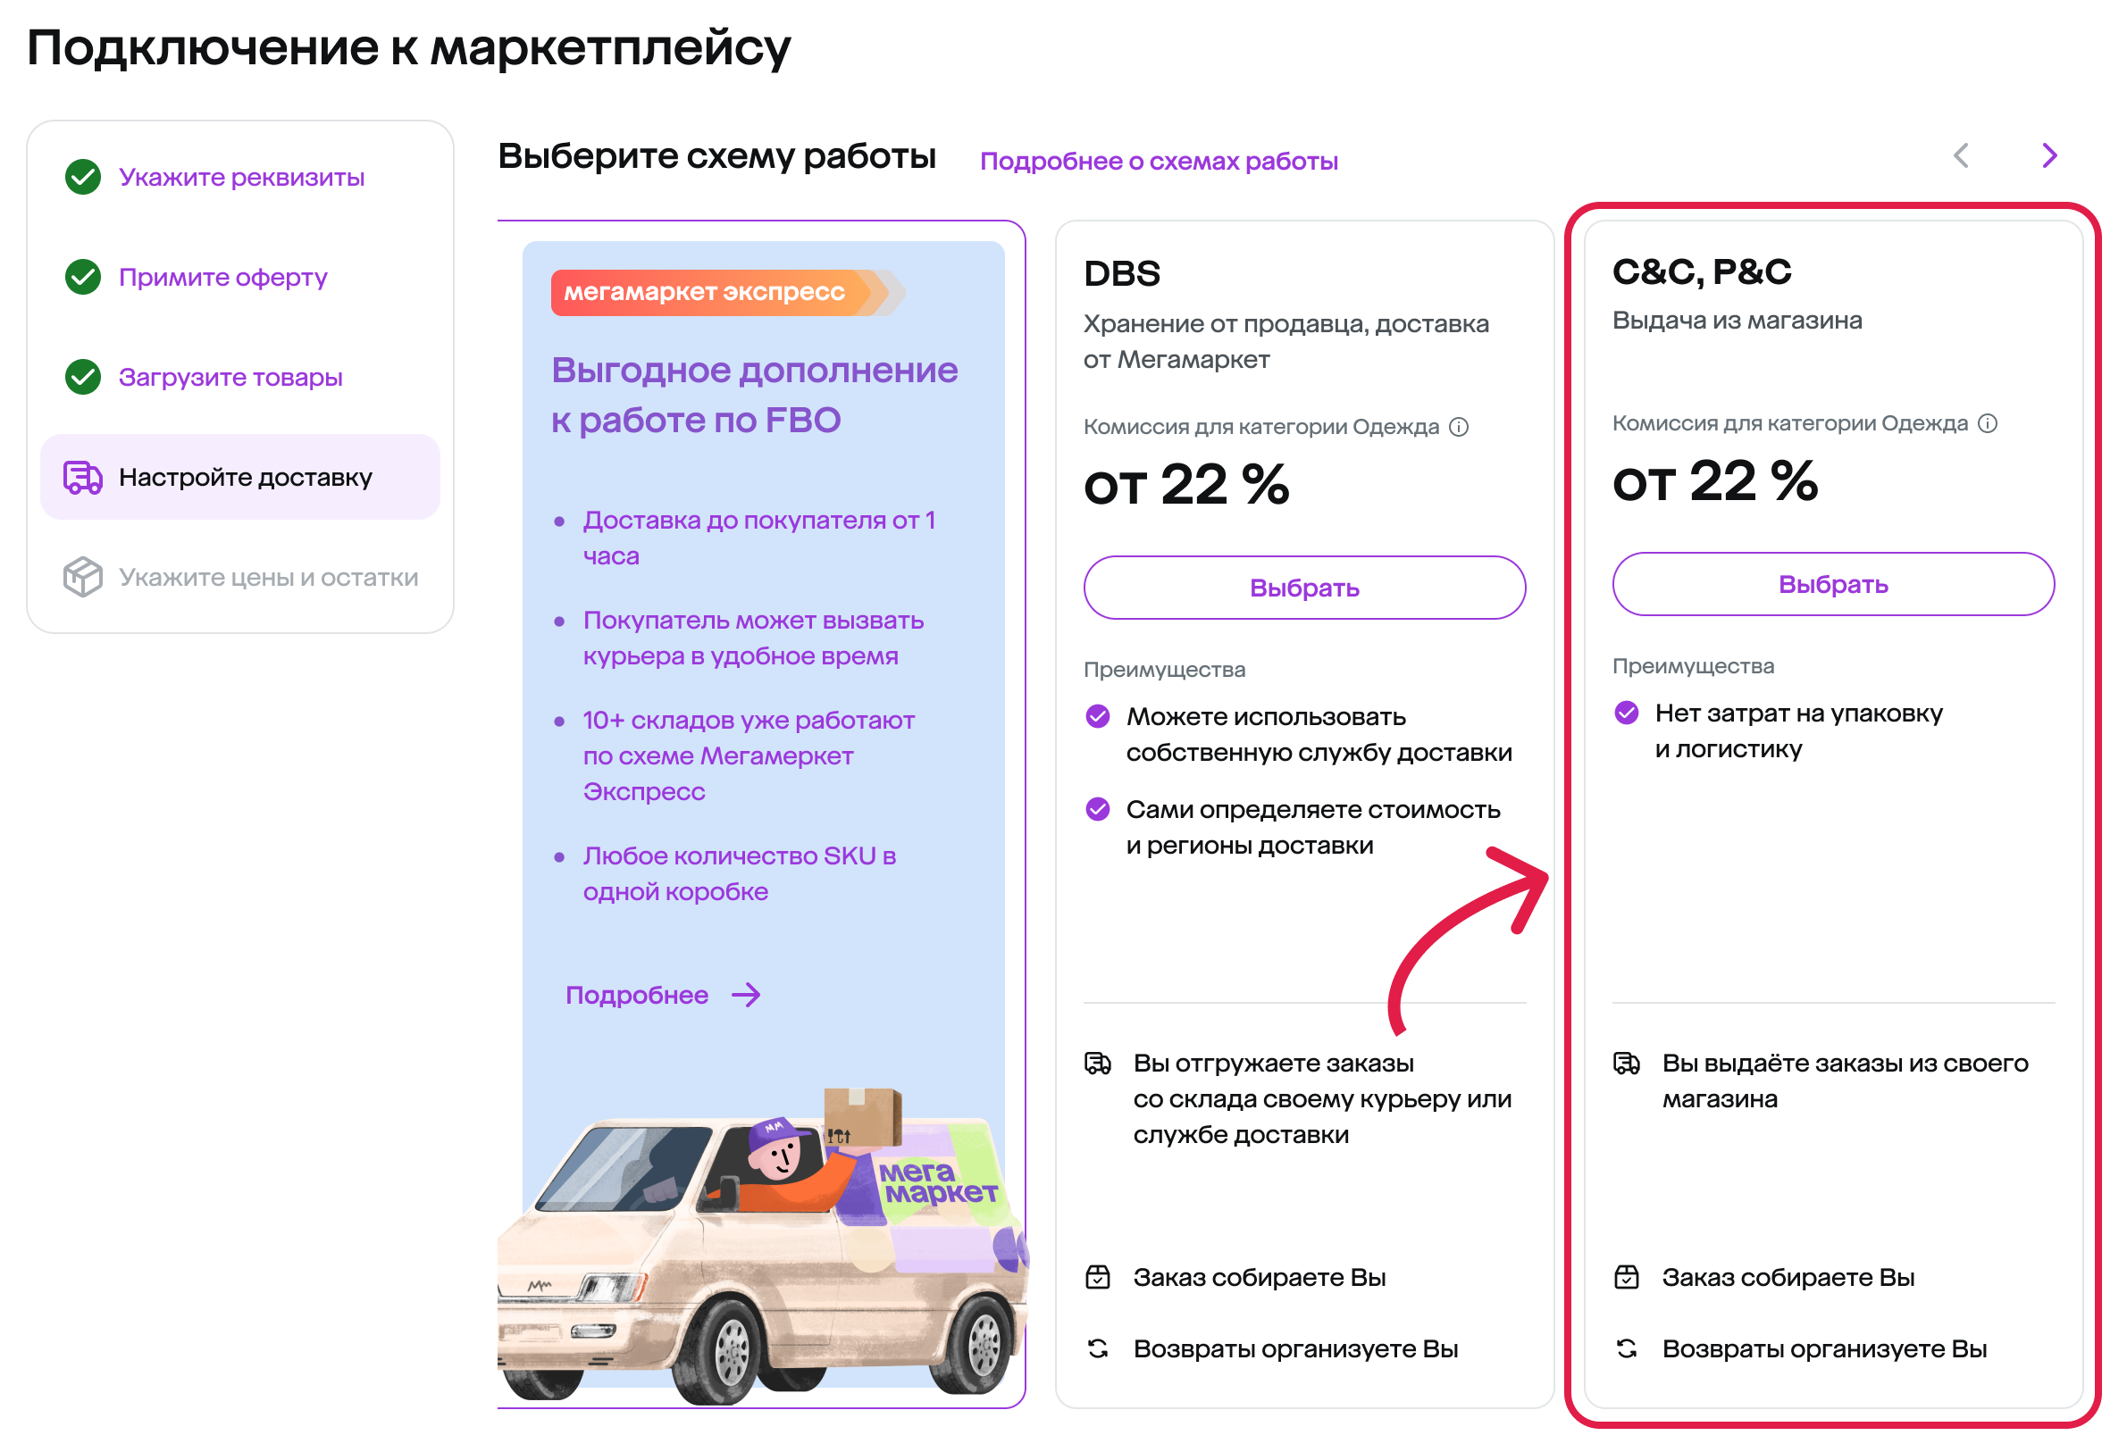Click the order package icon in C&C card
Screen dimensions: 2127x1452
pyautogui.click(x=1627, y=1277)
